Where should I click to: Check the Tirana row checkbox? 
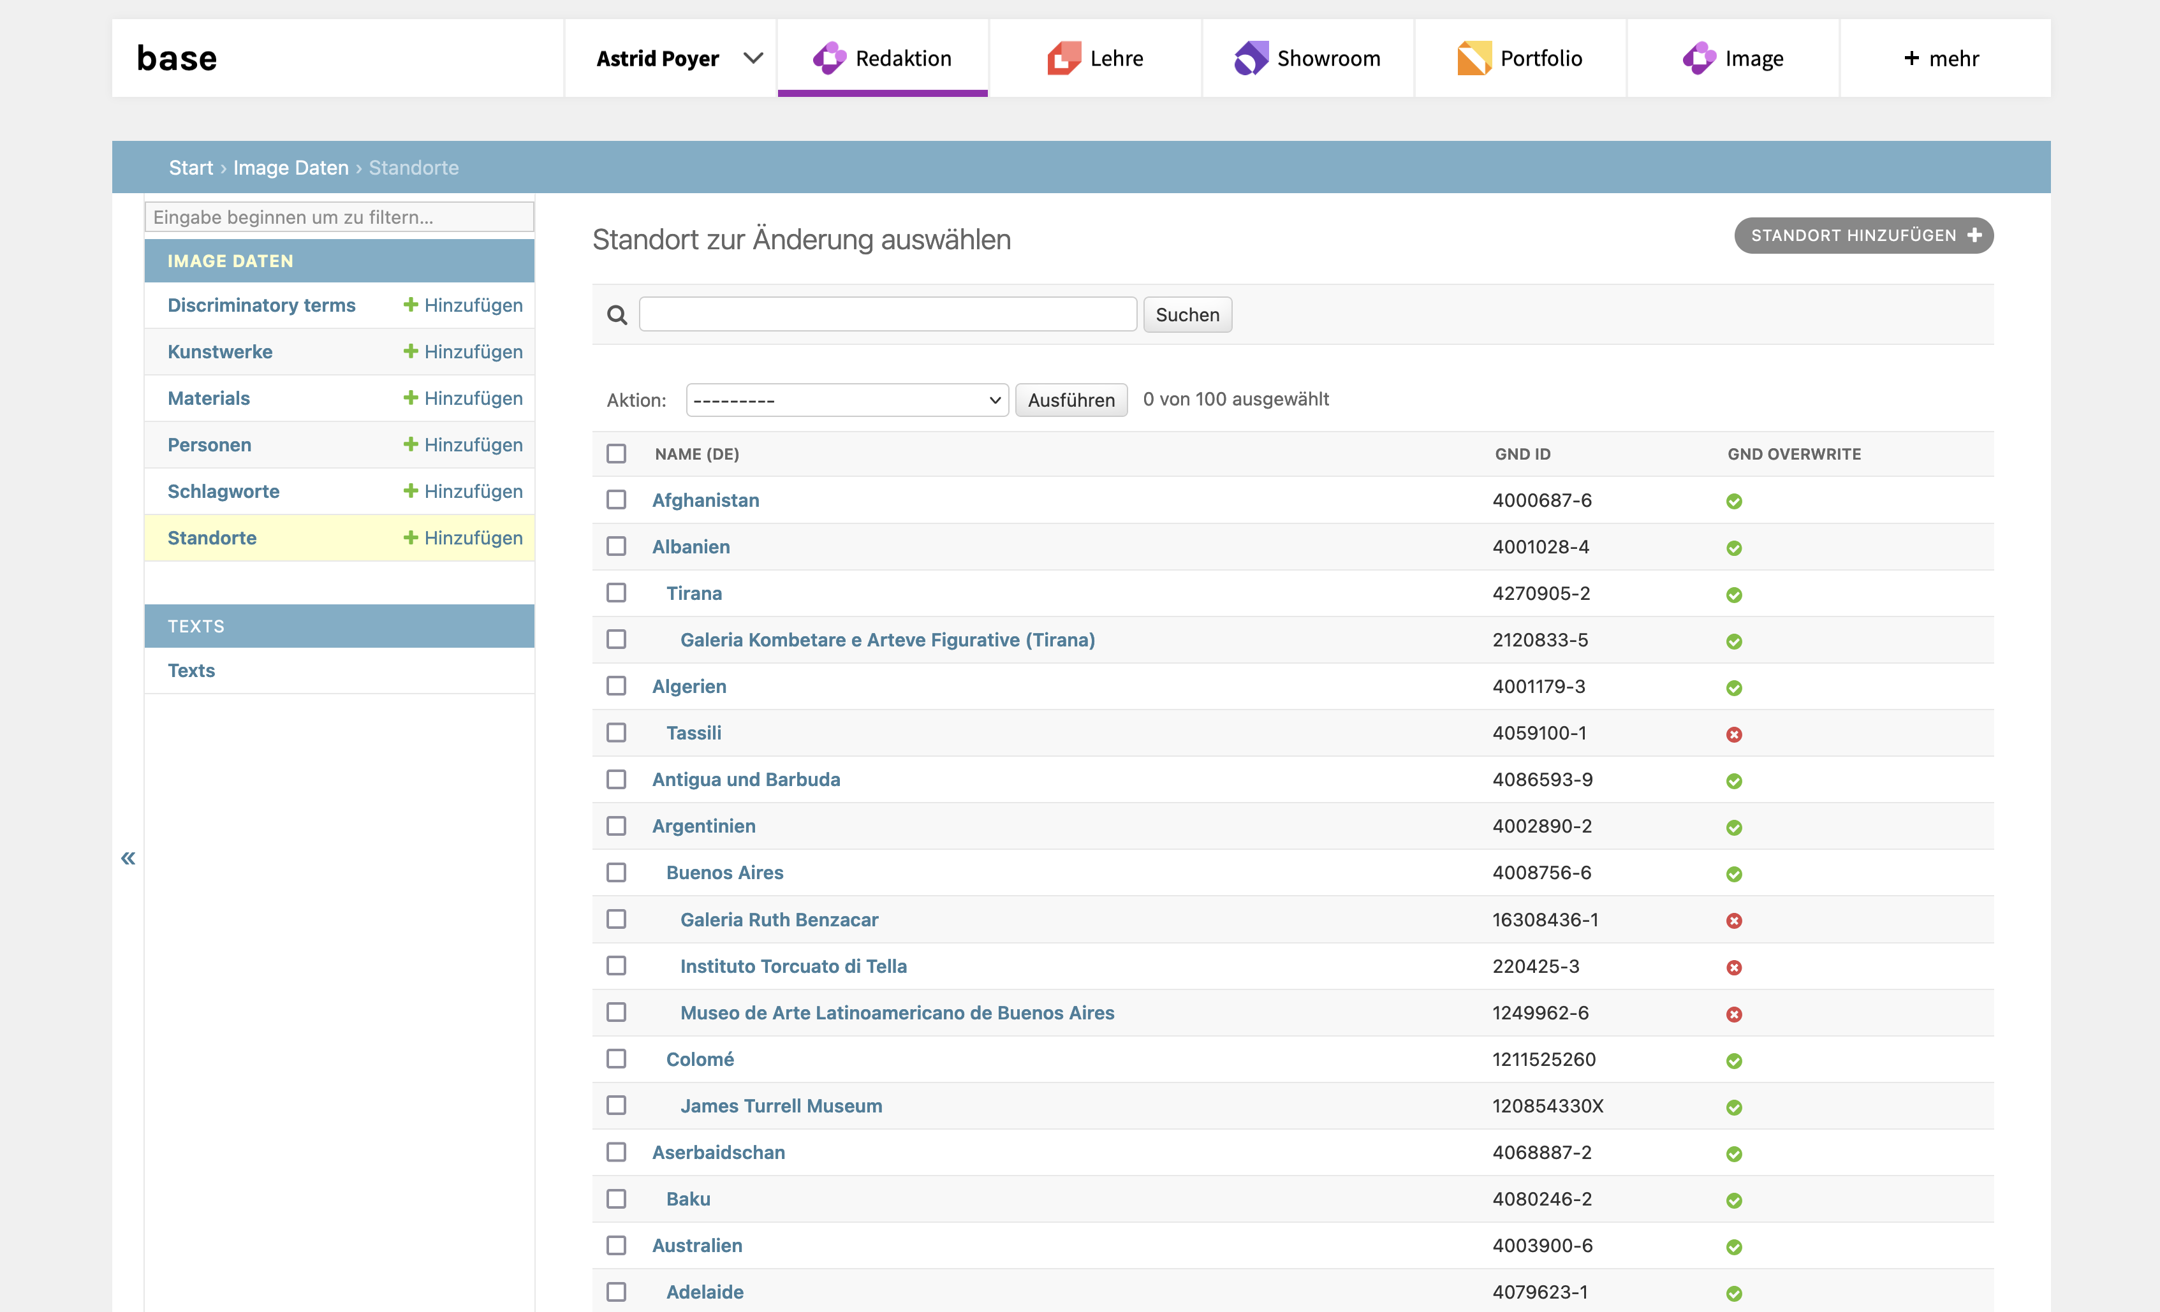point(616,592)
